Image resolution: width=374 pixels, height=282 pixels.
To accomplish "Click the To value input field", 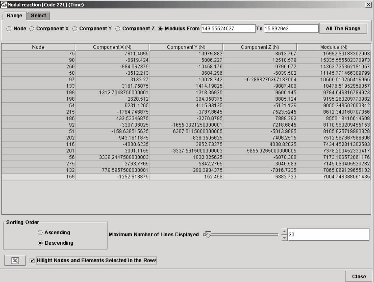I will coord(291,29).
